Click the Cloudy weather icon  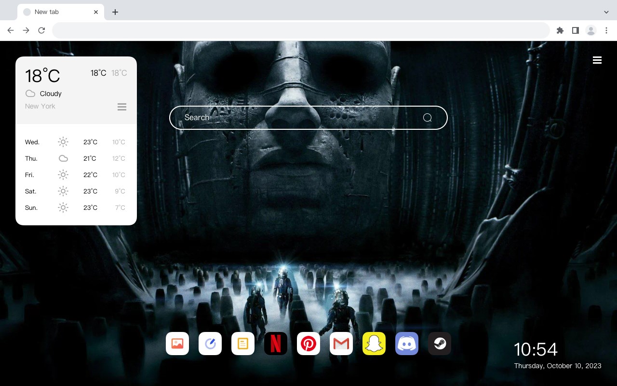click(30, 94)
